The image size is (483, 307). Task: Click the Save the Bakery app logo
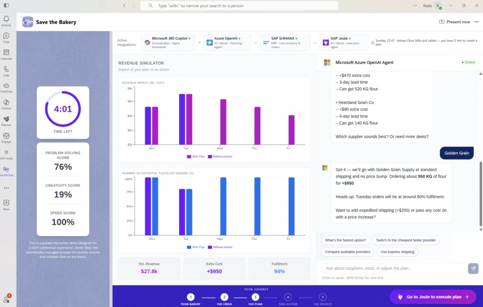click(x=28, y=22)
